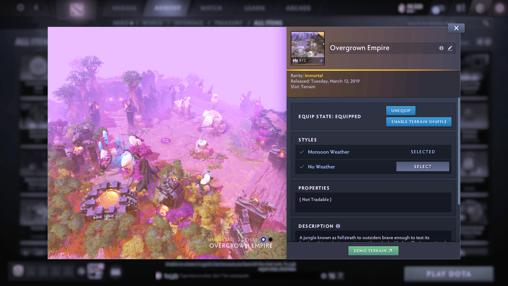The image size is (508, 286).
Task: Click the item info icon beside Overgrown Empire
Action: [x=441, y=48]
